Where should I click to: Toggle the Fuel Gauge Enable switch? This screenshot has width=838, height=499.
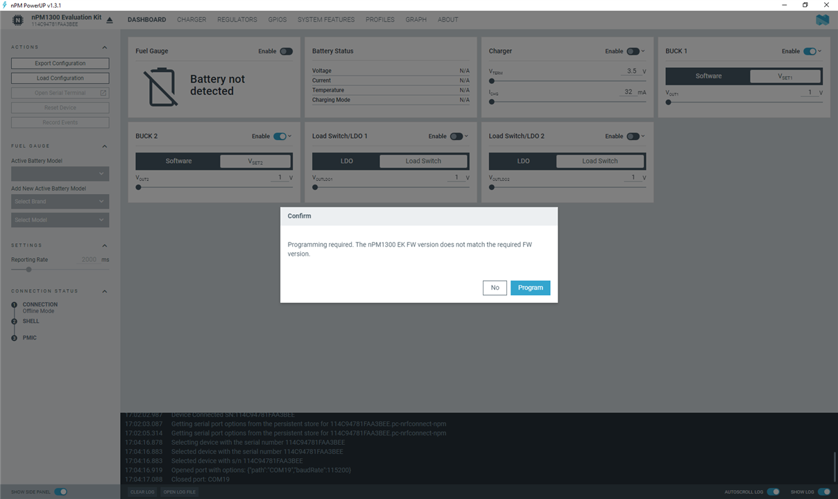click(x=286, y=51)
